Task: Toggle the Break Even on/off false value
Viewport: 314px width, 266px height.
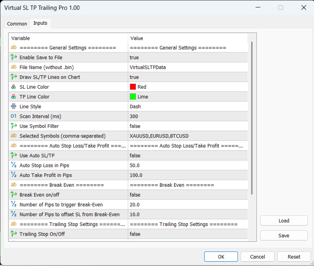Action: pos(188,195)
